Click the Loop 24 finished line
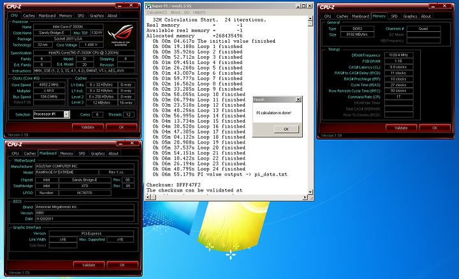The height and width of the screenshot is (279, 459). coord(199,169)
